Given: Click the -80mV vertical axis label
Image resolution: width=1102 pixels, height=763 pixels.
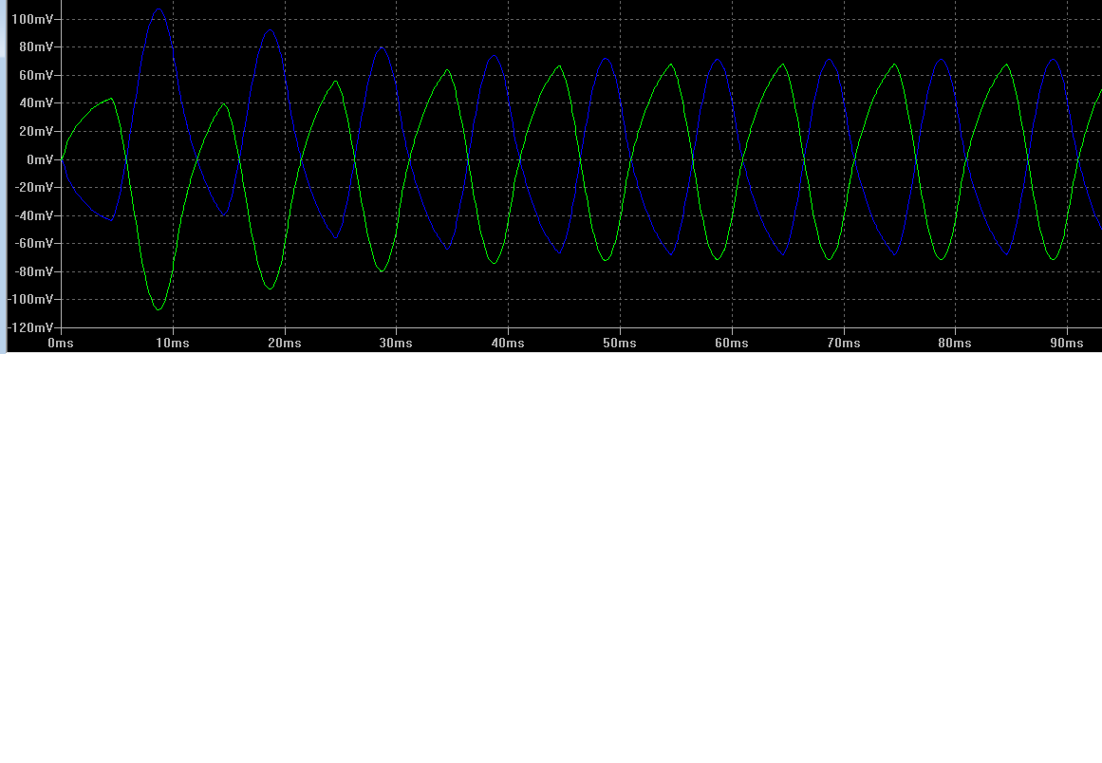Looking at the screenshot, I should (34, 272).
